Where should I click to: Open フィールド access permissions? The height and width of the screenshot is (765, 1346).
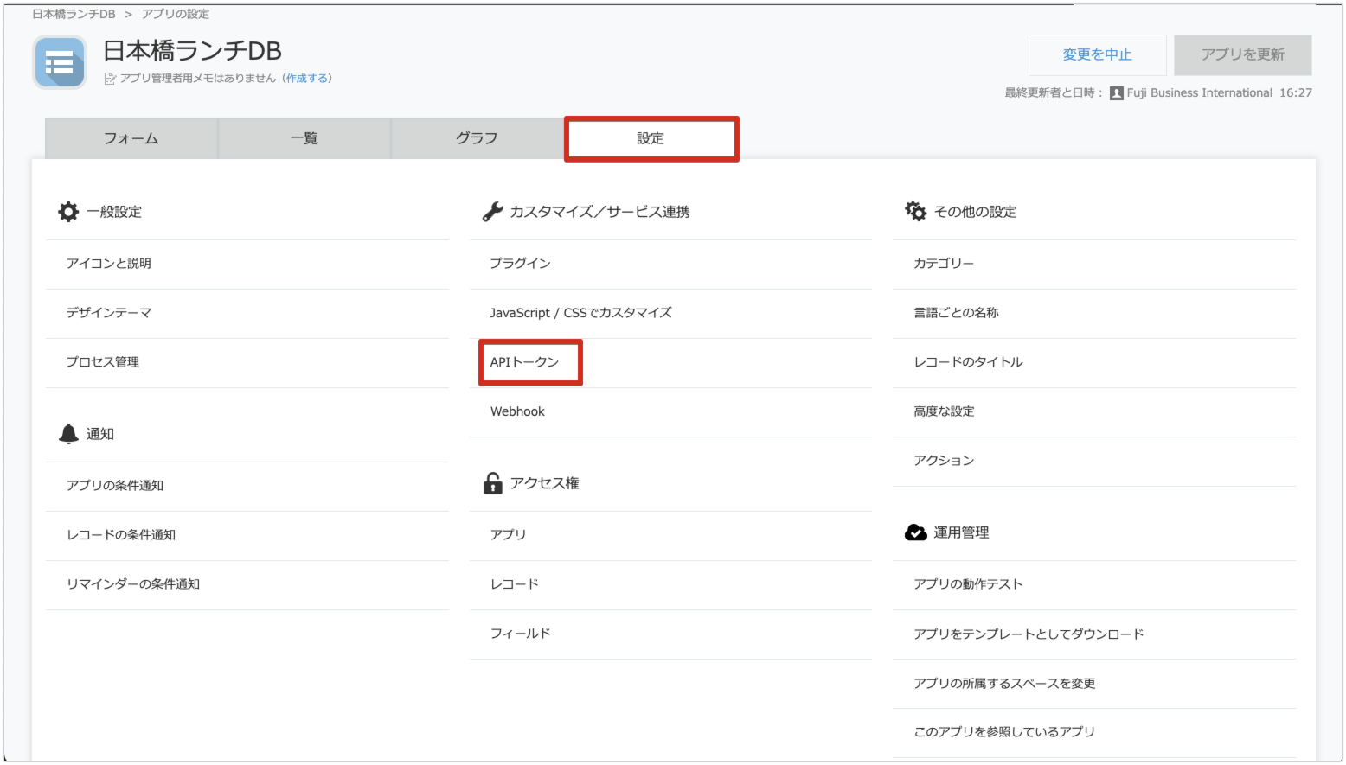point(670,634)
